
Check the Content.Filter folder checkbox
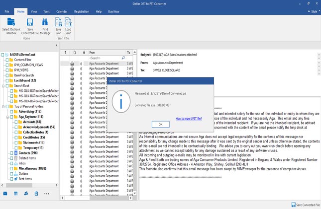(x=7, y=60)
